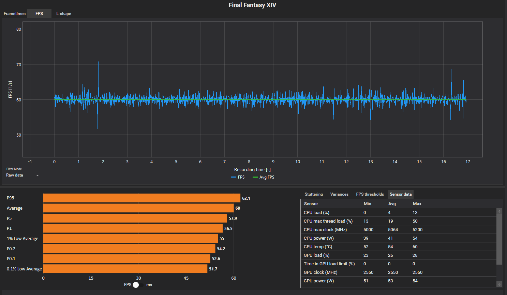Click the Sensor column header
This screenshot has width=507, height=295.
point(311,204)
